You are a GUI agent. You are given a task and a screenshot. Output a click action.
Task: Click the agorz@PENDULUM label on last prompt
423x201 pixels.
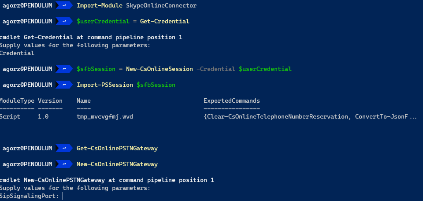(x=27, y=164)
